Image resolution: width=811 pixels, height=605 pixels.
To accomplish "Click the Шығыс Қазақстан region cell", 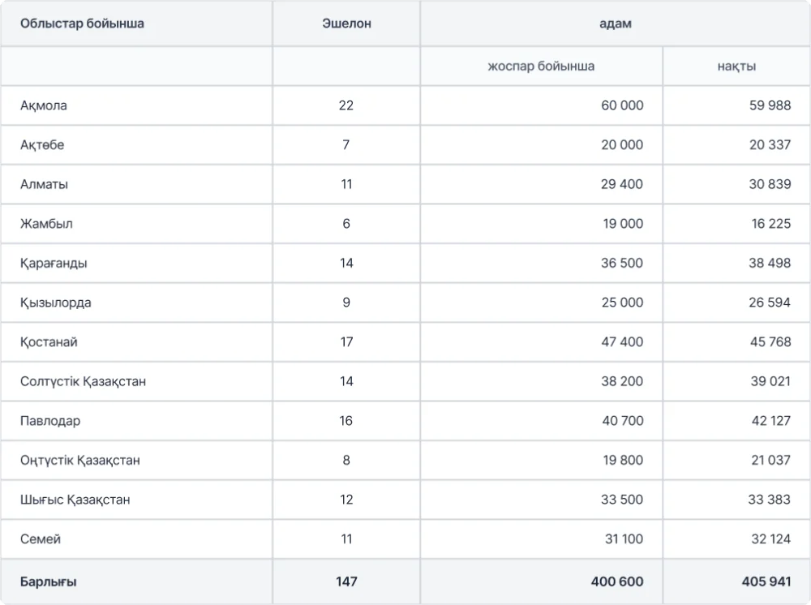I will click(75, 500).
